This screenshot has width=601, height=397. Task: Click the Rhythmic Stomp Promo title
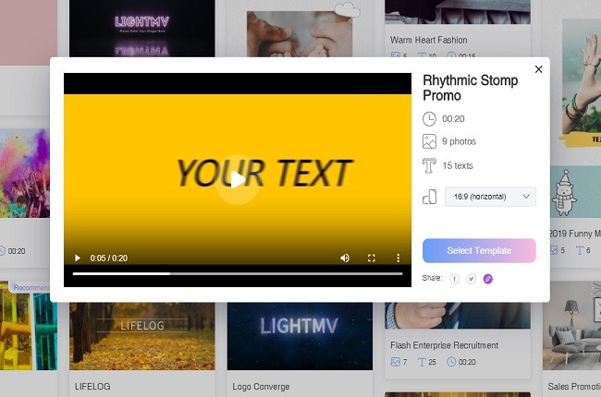click(471, 88)
